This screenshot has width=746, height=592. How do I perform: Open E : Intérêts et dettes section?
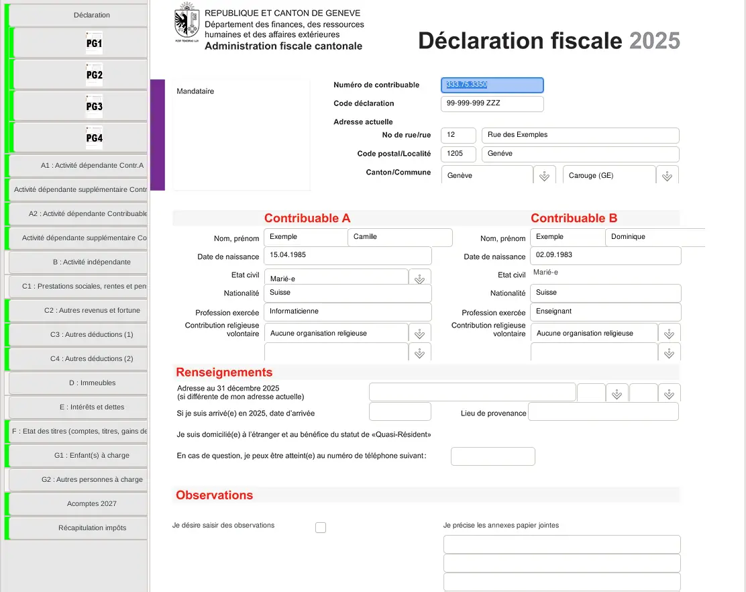78,407
